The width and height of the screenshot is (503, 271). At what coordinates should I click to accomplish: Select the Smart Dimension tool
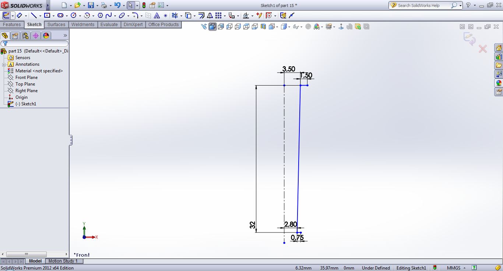click(20, 15)
